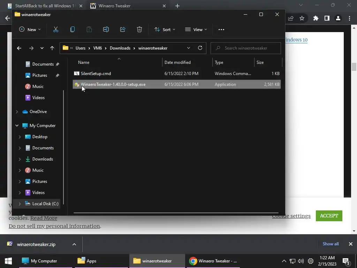Go forward with Explorer forward arrow
The height and width of the screenshot is (268, 357).
(x=31, y=48)
